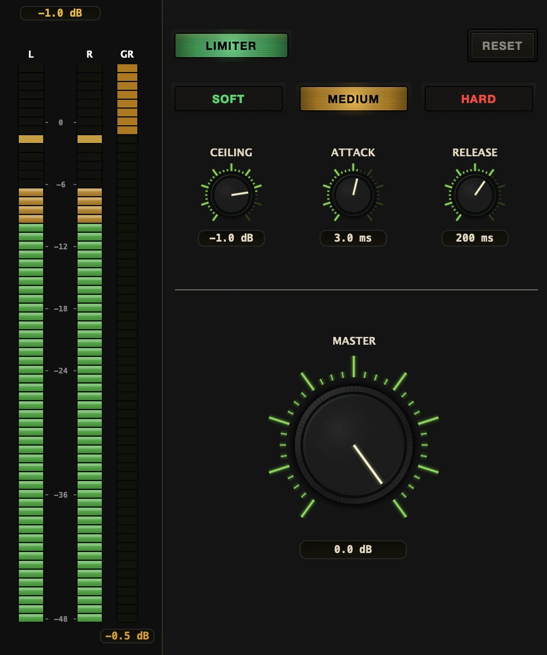Click the MASTER label
The image size is (547, 655).
point(354,341)
